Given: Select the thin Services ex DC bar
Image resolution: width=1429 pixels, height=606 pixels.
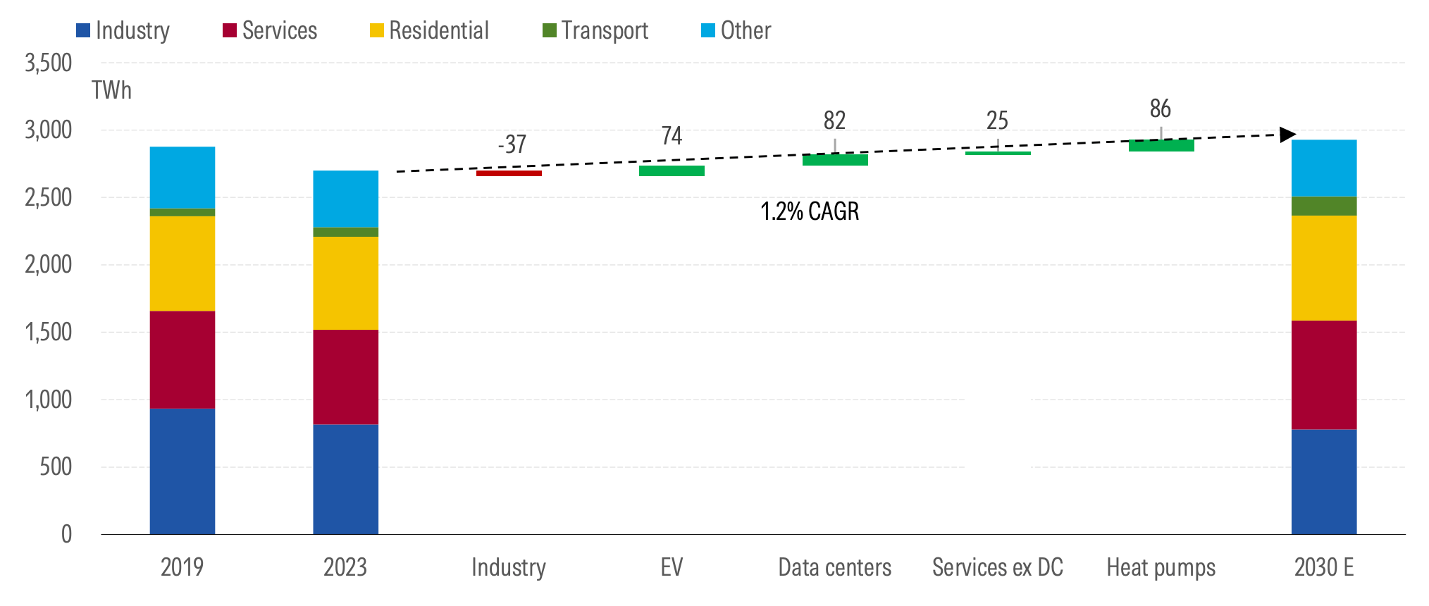Looking at the screenshot, I should [998, 153].
